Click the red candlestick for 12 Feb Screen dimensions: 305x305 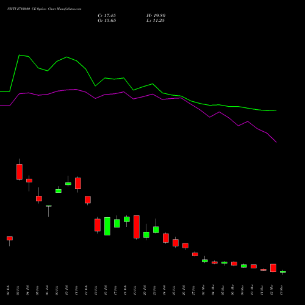coord(88,199)
